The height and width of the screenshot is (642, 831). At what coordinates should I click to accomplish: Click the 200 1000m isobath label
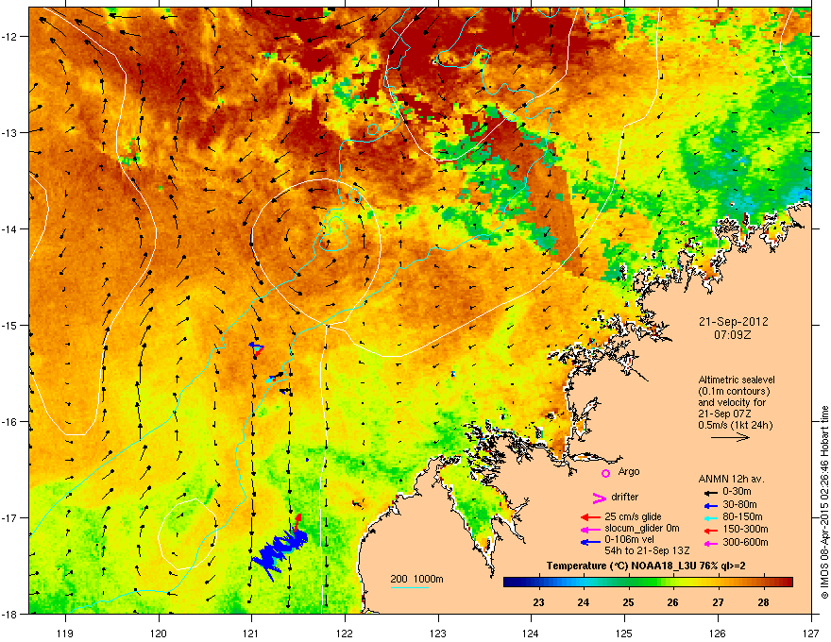tap(416, 579)
